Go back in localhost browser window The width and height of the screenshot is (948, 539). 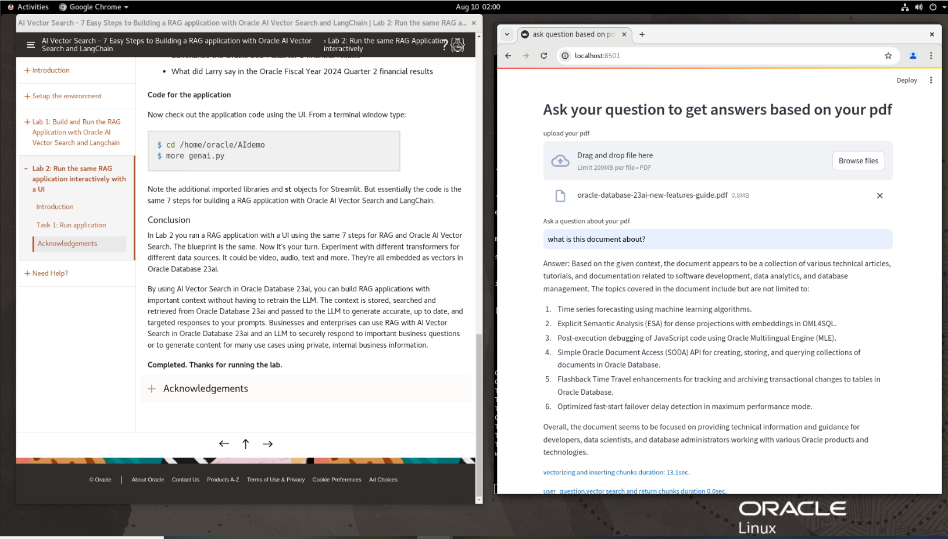click(x=508, y=56)
